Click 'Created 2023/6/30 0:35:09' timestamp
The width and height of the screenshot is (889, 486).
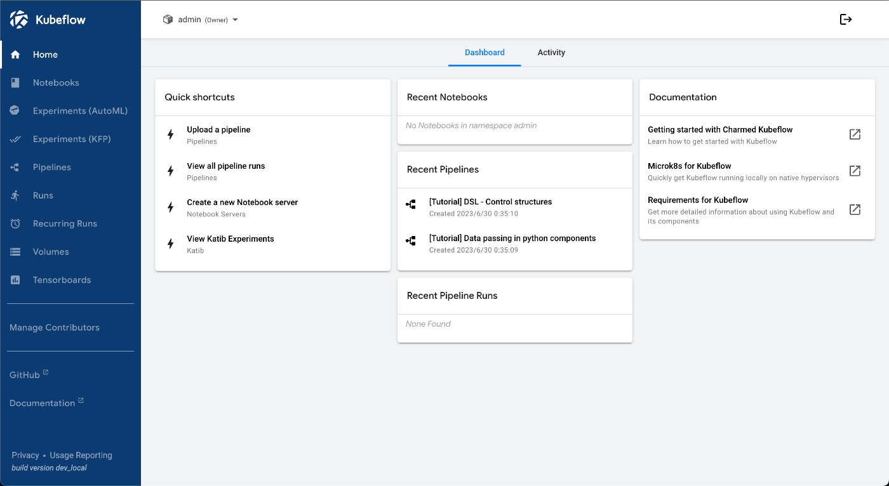click(474, 250)
